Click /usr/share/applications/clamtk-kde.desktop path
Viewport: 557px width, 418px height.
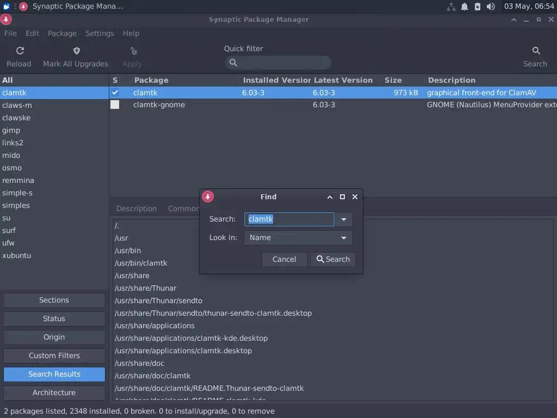pos(191,339)
